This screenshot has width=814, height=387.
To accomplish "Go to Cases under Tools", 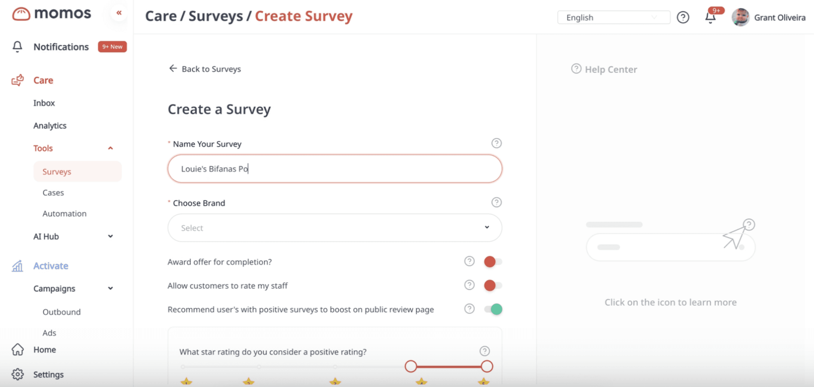I will click(53, 193).
